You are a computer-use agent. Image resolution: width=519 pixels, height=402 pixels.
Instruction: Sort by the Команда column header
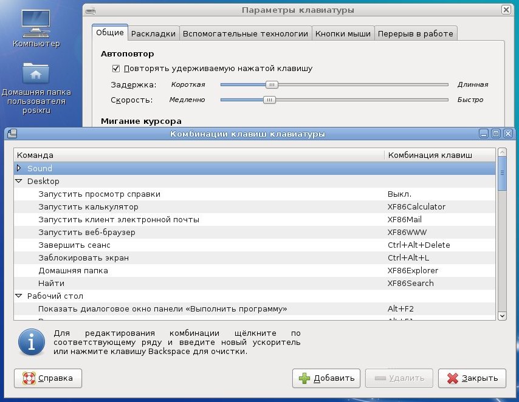pos(199,155)
